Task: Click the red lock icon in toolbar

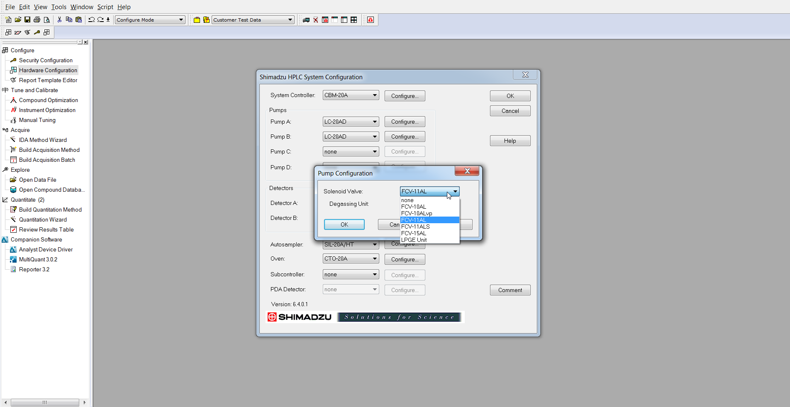Action: [x=371, y=19]
